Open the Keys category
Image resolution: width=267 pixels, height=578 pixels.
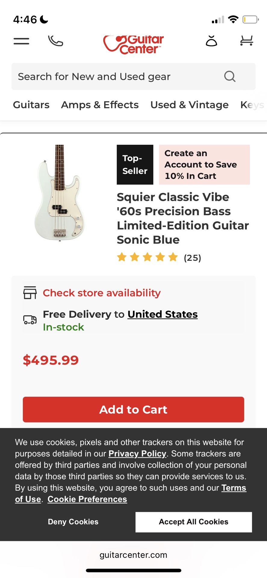[252, 105]
